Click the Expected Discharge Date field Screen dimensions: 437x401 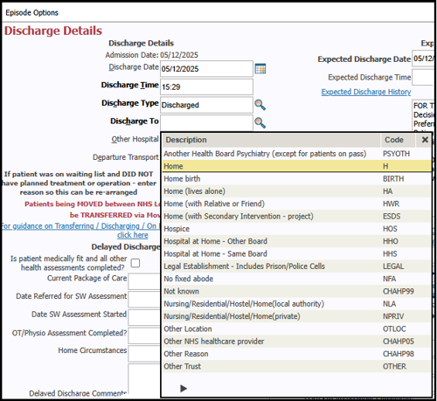(x=423, y=59)
